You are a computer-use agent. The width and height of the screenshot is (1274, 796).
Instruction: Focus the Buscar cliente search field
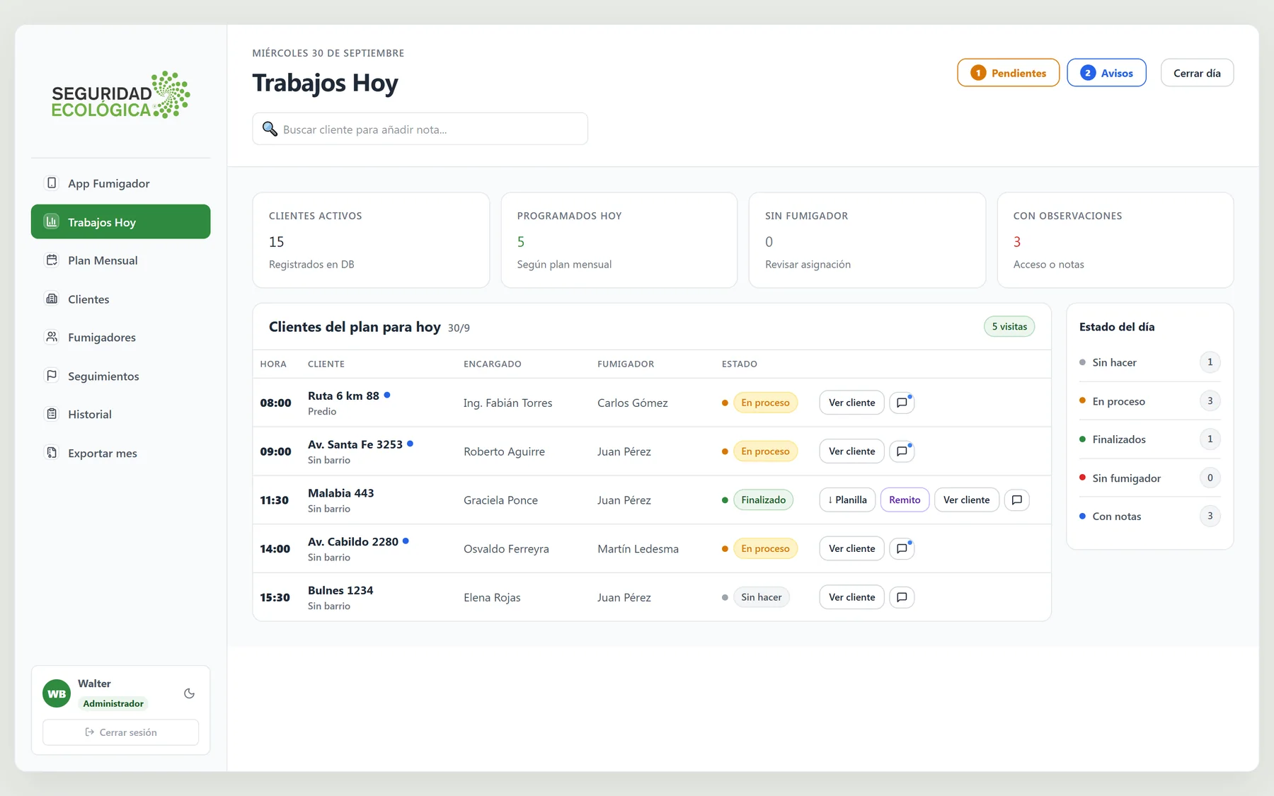coord(420,129)
